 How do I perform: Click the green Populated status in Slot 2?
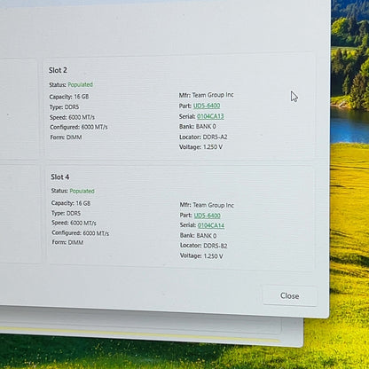80,84
